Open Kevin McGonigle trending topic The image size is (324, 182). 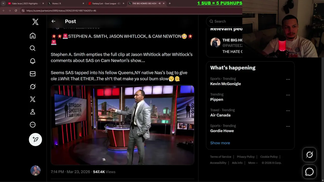pos(226,84)
